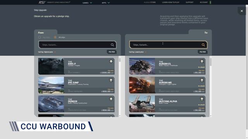Click the Aurora ES ship name
The width and height of the screenshot is (248, 139).
pyautogui.click(x=165, y=64)
